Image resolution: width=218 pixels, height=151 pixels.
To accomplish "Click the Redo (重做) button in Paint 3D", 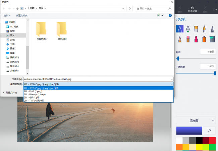I will pyautogui.click(x=205, y=10).
